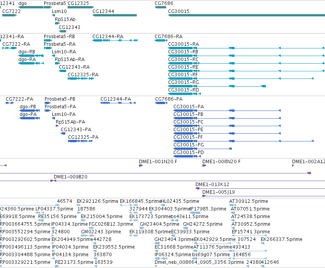
Task: Open BAC clone DME1-005J19
Action: (x=218, y=192)
